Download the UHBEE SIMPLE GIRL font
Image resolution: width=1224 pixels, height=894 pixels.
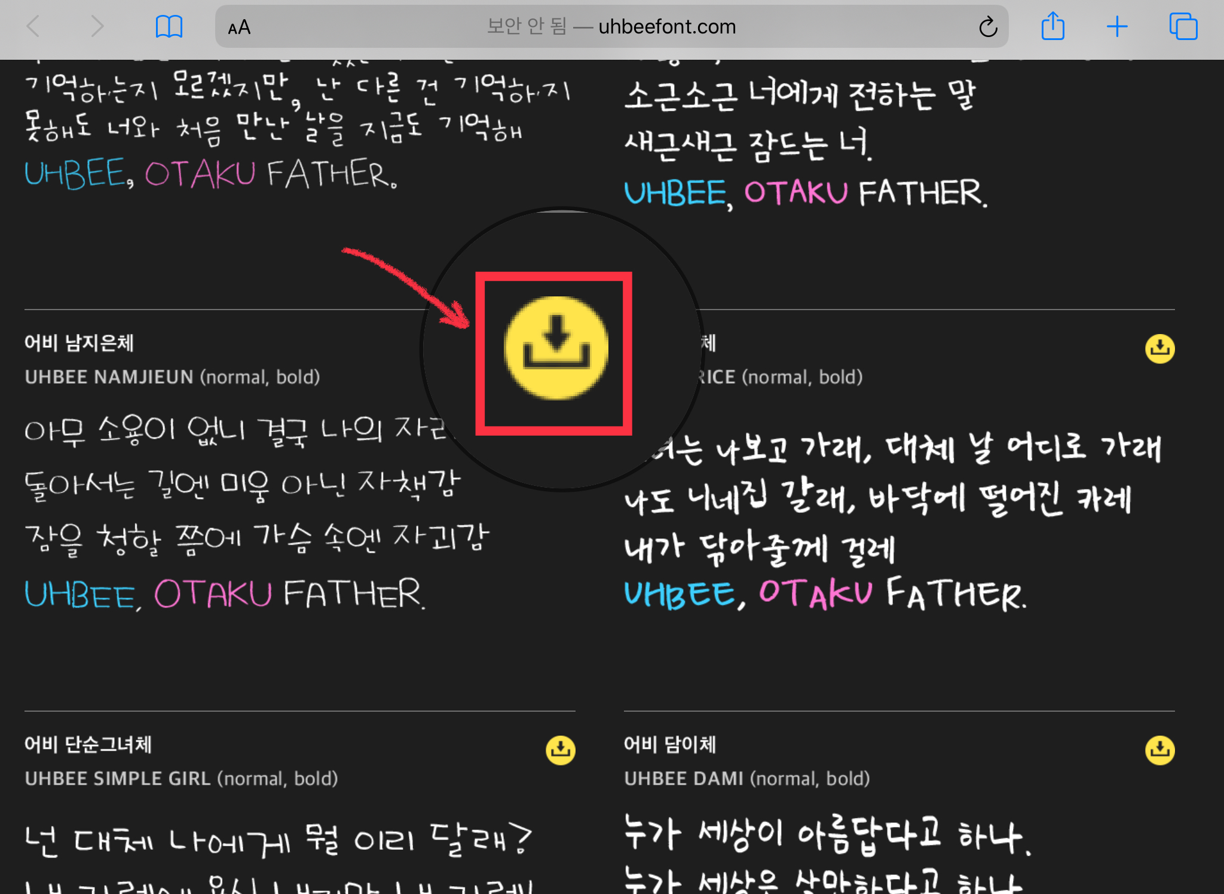pyautogui.click(x=560, y=750)
